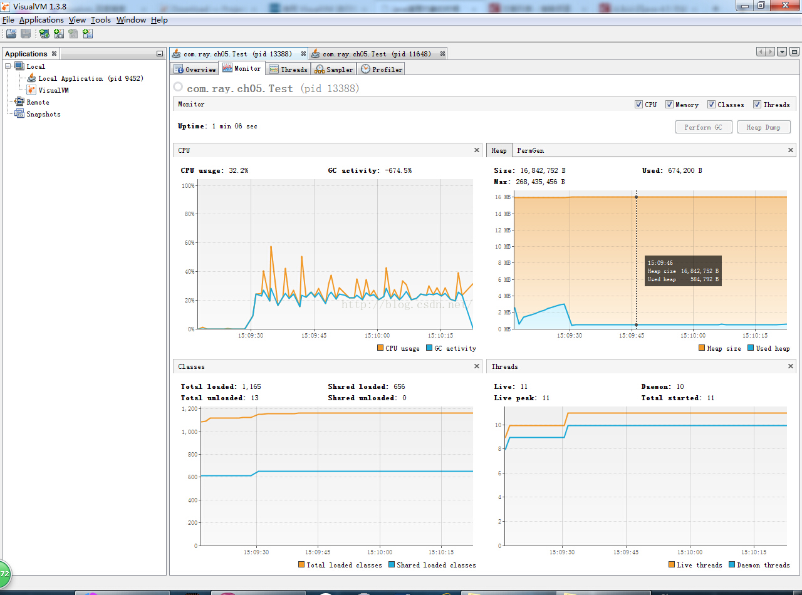This screenshot has width=802, height=595.
Task: Select the Heap memory tab
Action: (499, 150)
